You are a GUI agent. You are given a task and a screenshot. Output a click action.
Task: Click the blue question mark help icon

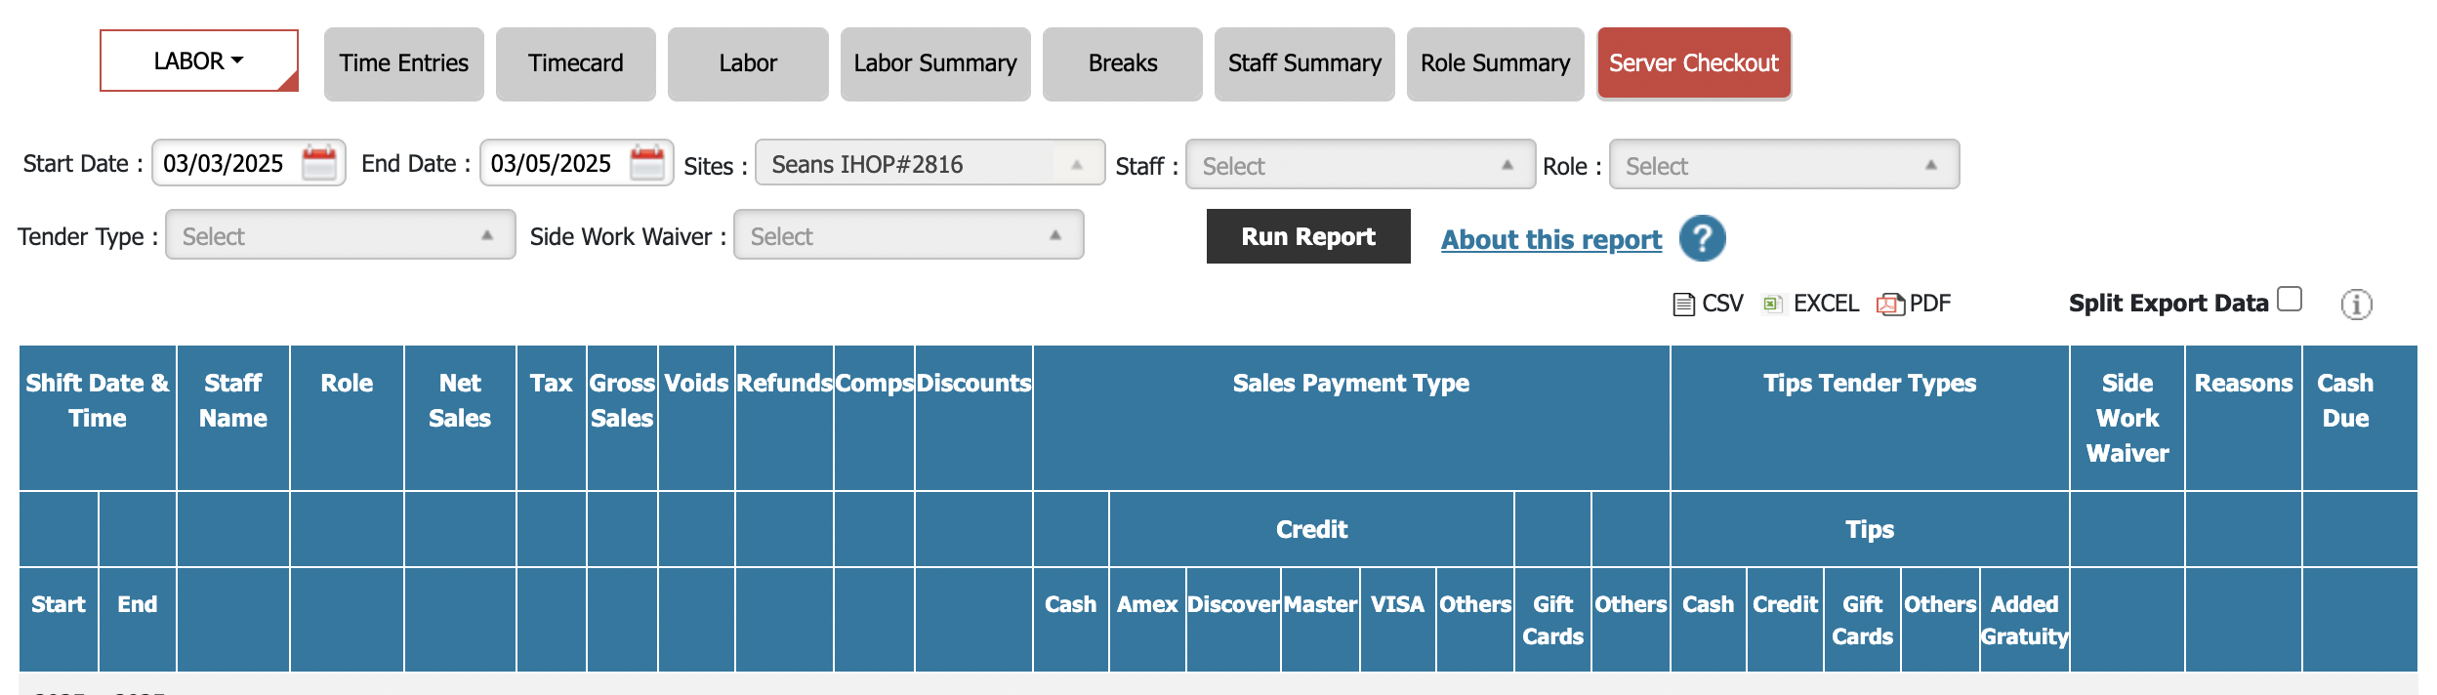[1702, 238]
